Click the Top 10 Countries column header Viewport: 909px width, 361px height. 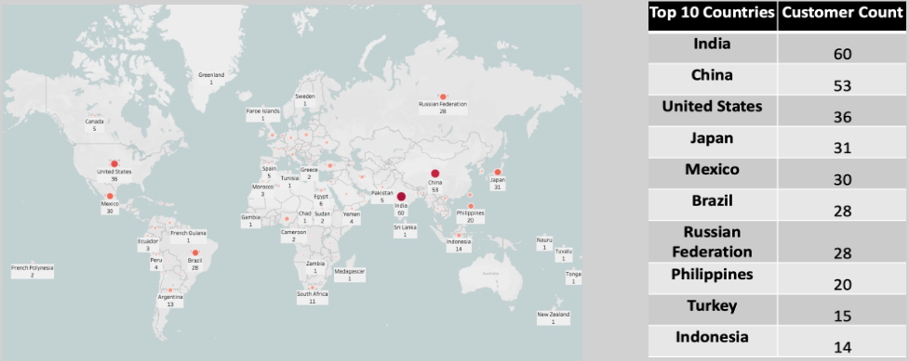(713, 14)
